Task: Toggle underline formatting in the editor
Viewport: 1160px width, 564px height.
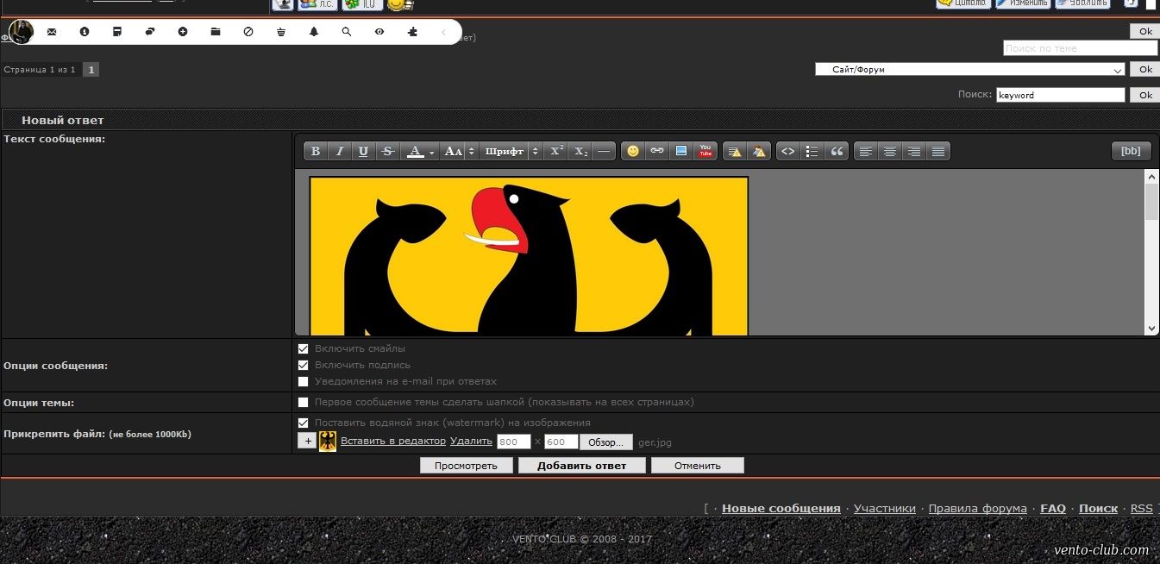Action: point(364,151)
